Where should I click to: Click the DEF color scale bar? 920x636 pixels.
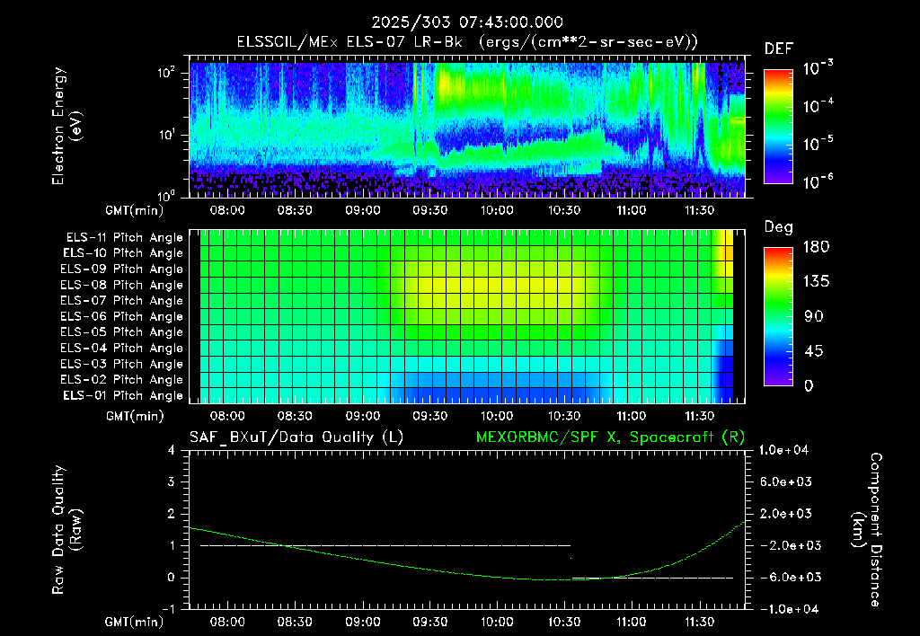[x=779, y=127]
